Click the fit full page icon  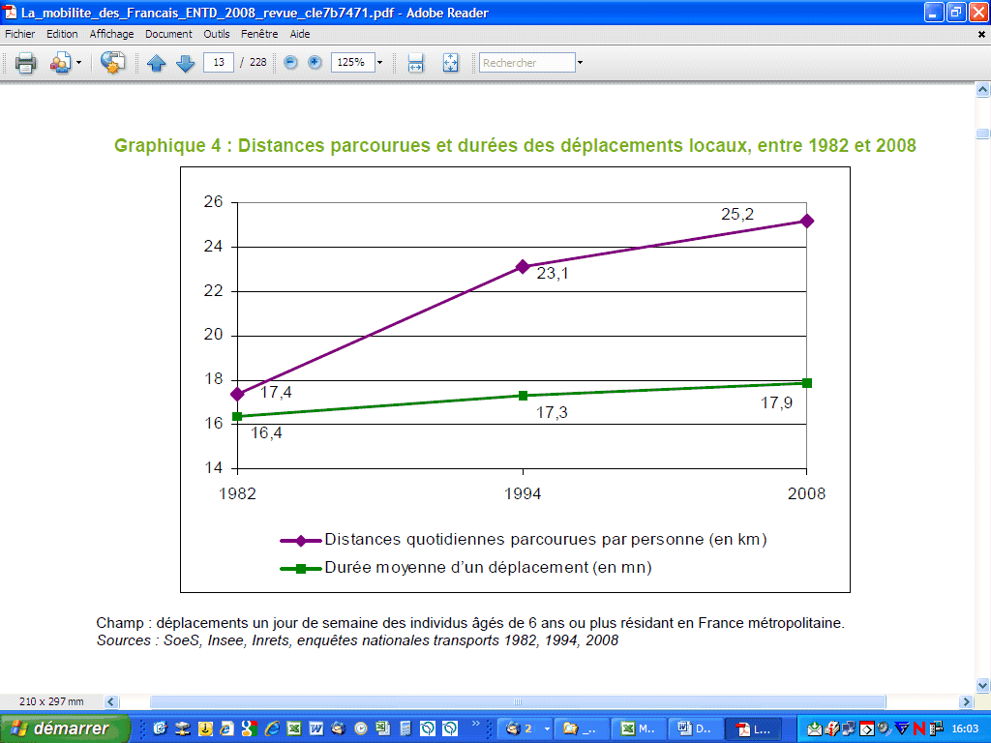point(450,63)
